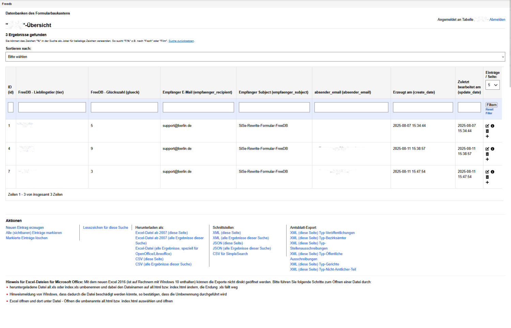Show info for entry ID 7

[493, 172]
